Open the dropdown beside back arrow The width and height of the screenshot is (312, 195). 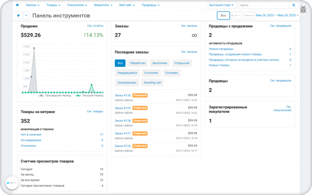(26, 16)
